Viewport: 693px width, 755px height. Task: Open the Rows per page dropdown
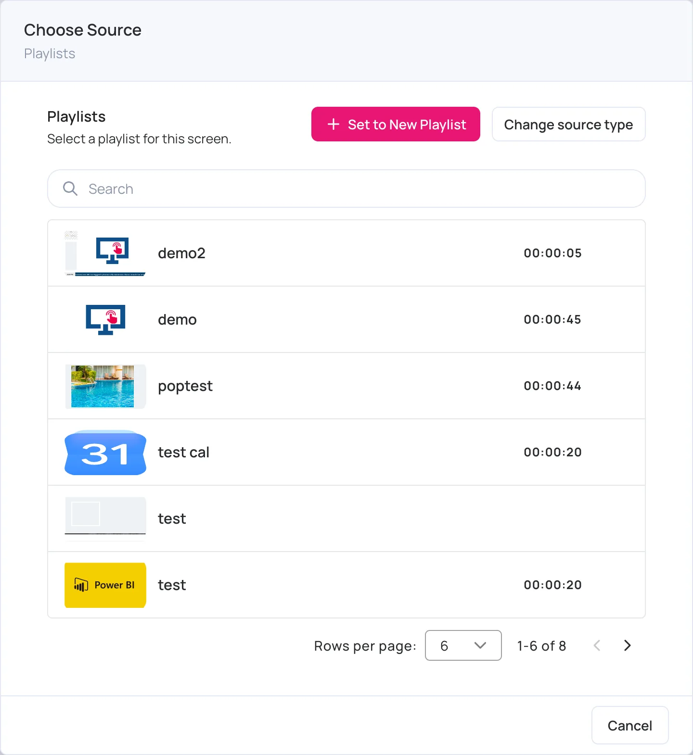click(x=463, y=645)
